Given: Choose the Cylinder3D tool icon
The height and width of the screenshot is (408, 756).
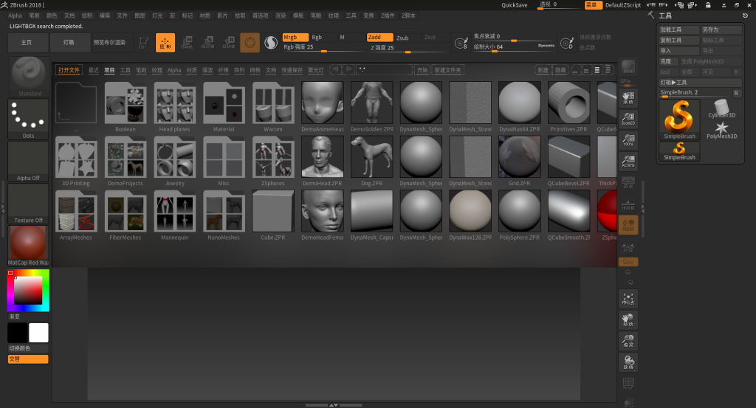Looking at the screenshot, I should point(721,108).
